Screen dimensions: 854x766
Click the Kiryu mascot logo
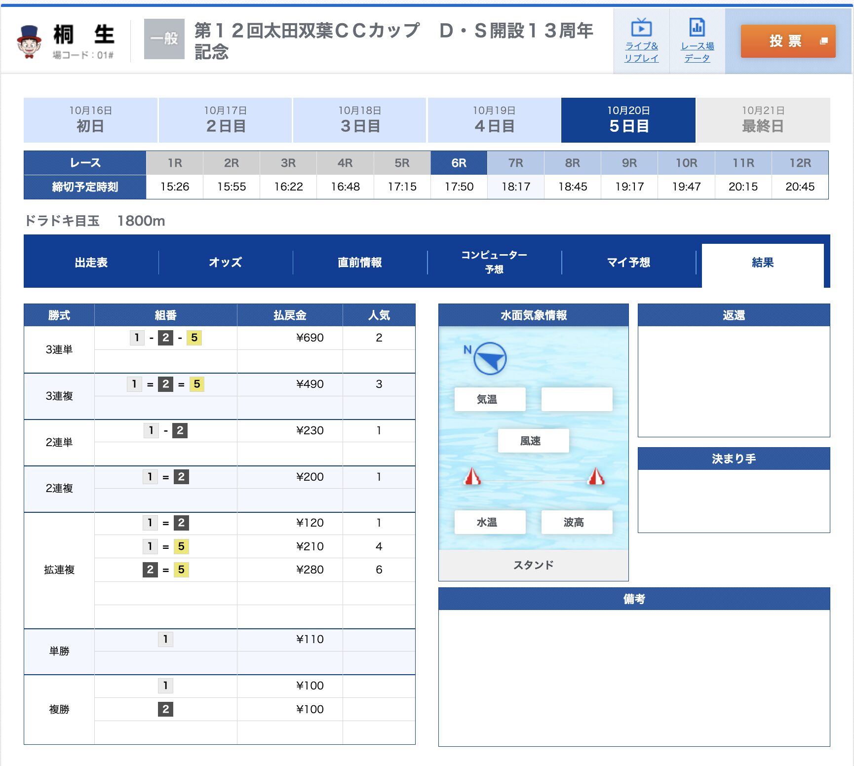point(29,42)
